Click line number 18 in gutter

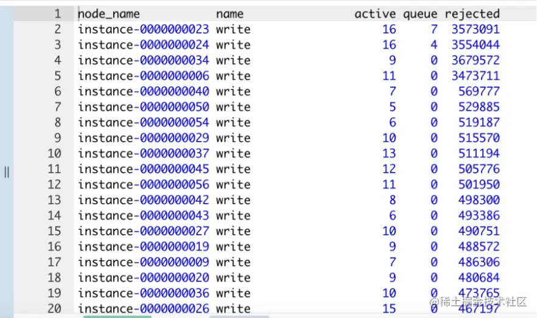point(54,278)
